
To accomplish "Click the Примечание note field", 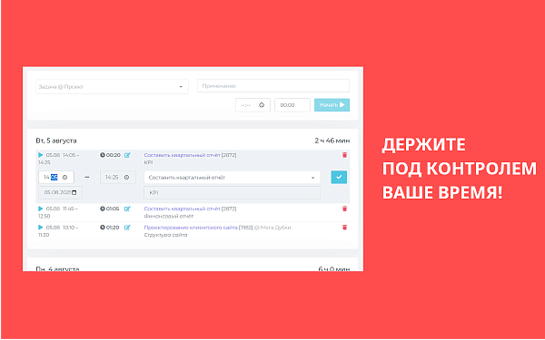I will 273,86.
